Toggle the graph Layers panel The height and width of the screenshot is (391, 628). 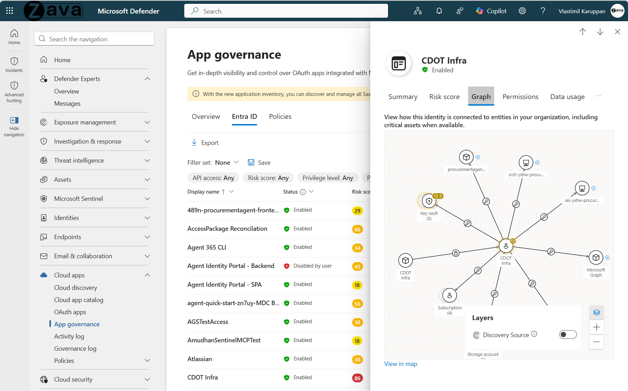(597, 312)
